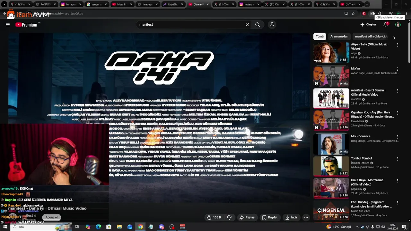Open YouTube notifications bell
The height and width of the screenshot is (231, 411).
[386, 25]
